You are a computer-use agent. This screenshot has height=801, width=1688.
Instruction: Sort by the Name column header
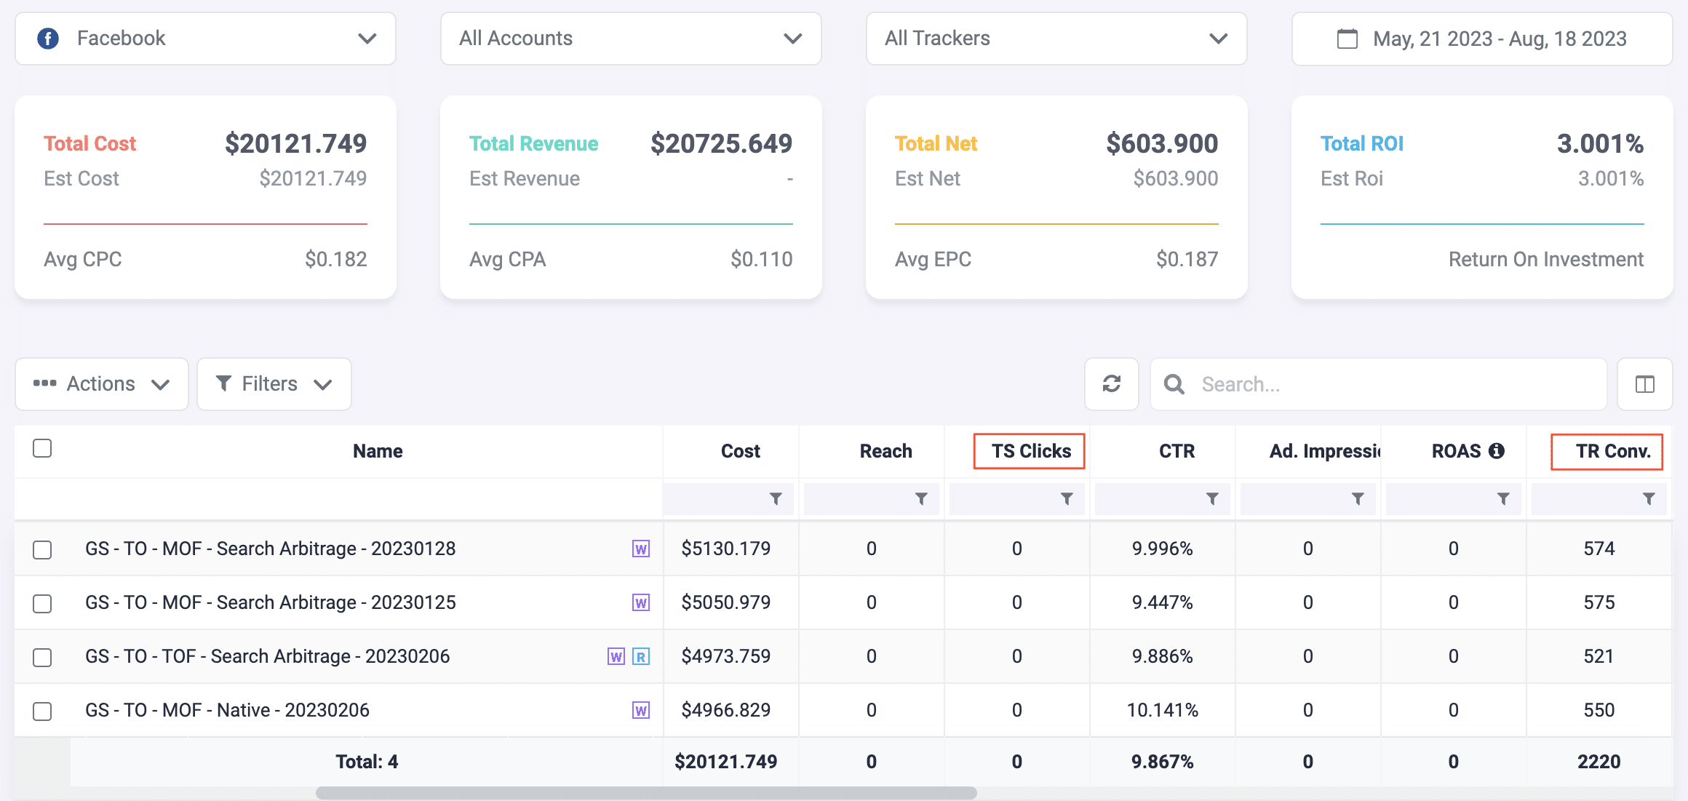(378, 451)
